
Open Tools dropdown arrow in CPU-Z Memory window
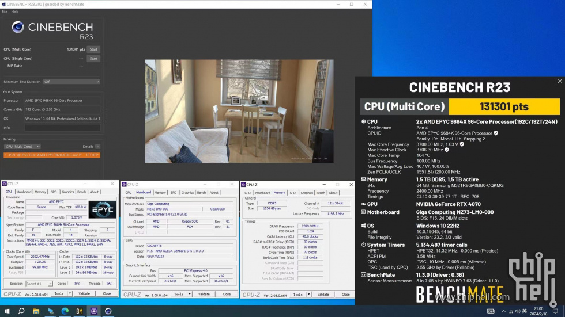(308, 295)
